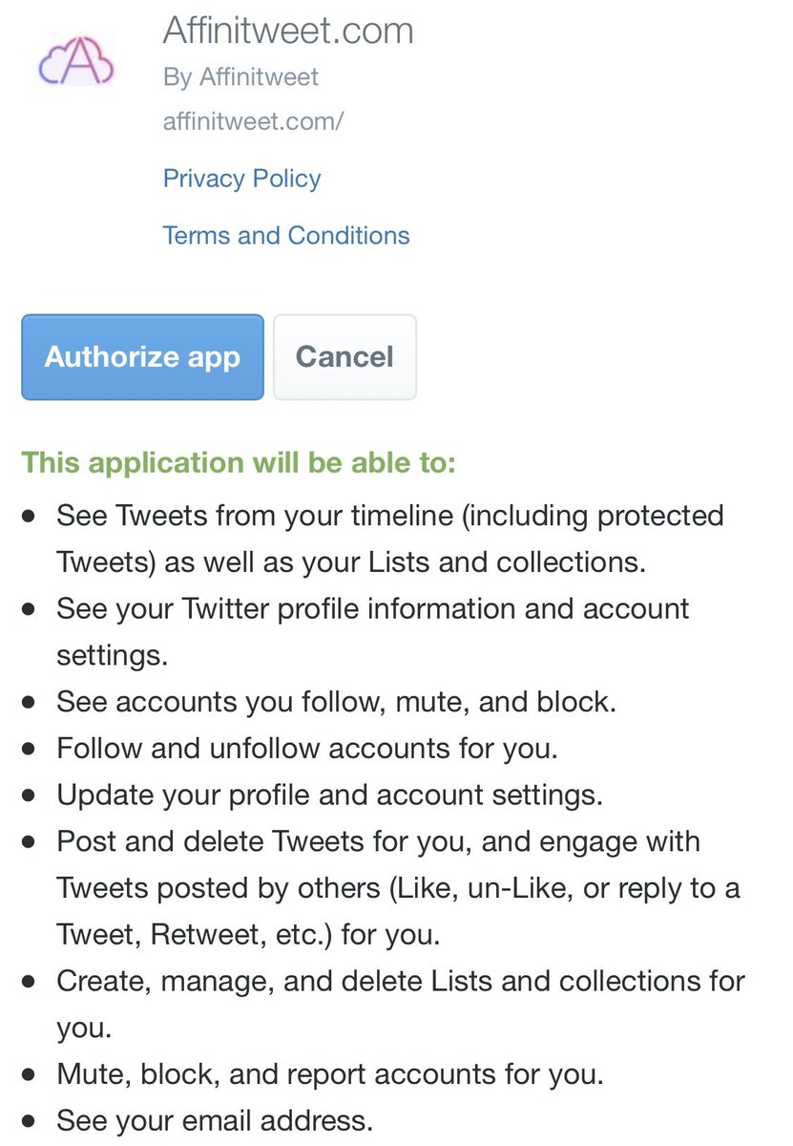793x1146 pixels.
Task: Open the Privacy Policy link
Action: pyautogui.click(x=241, y=179)
